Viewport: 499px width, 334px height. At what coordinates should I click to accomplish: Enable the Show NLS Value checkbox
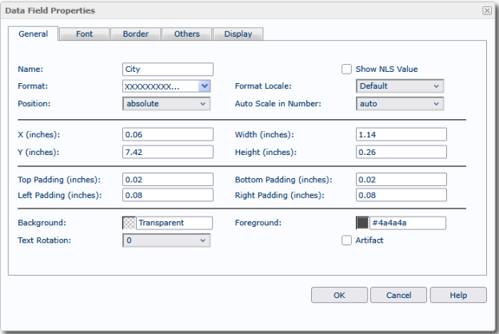point(347,70)
